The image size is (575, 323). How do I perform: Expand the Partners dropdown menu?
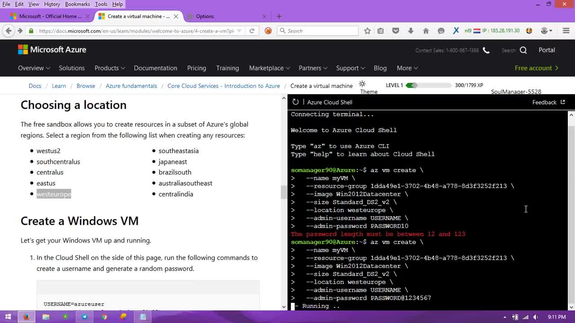(x=313, y=68)
